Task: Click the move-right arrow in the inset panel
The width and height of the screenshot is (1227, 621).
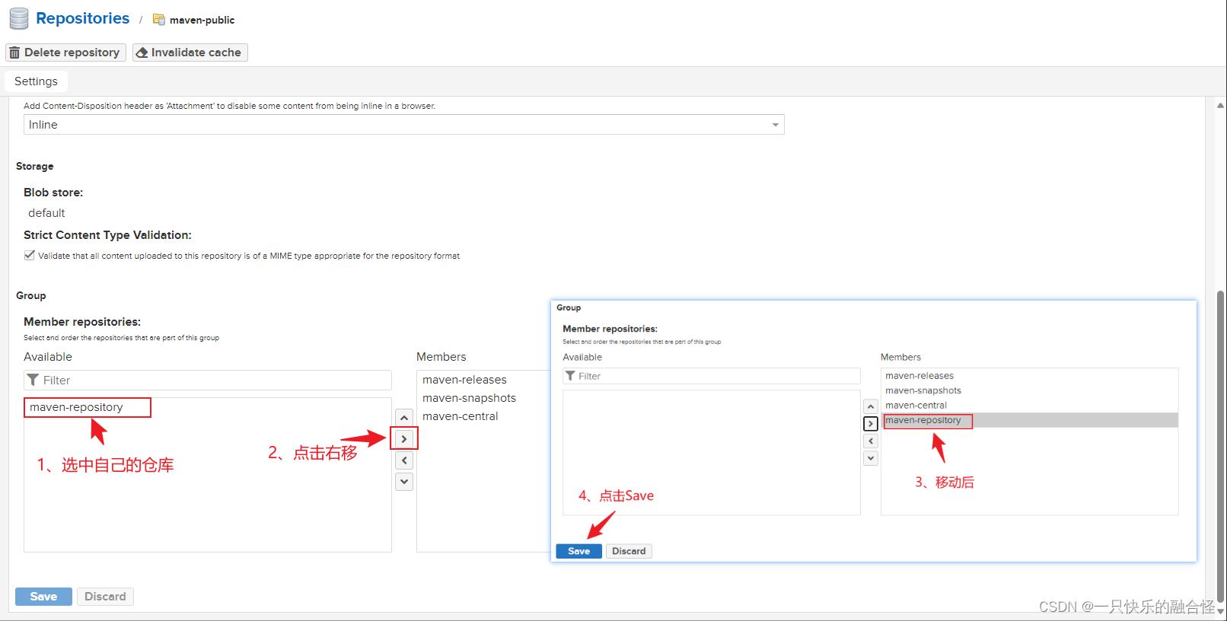Action: pos(871,424)
